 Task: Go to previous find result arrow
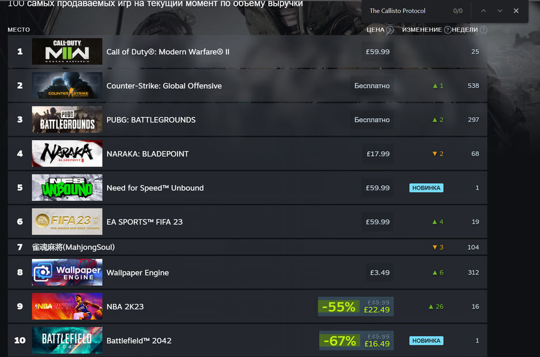(484, 11)
